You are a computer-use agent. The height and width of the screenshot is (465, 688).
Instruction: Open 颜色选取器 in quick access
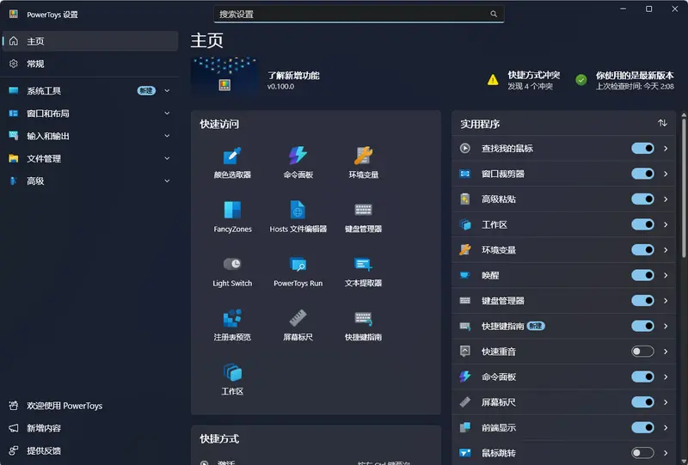click(232, 162)
